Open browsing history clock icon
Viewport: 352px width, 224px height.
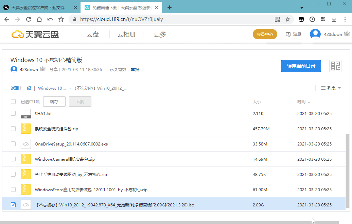(x=312, y=19)
